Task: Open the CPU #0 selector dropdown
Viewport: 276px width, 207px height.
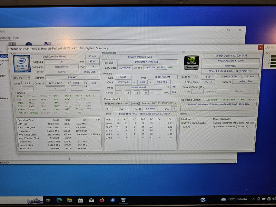Action: (x=21, y=78)
